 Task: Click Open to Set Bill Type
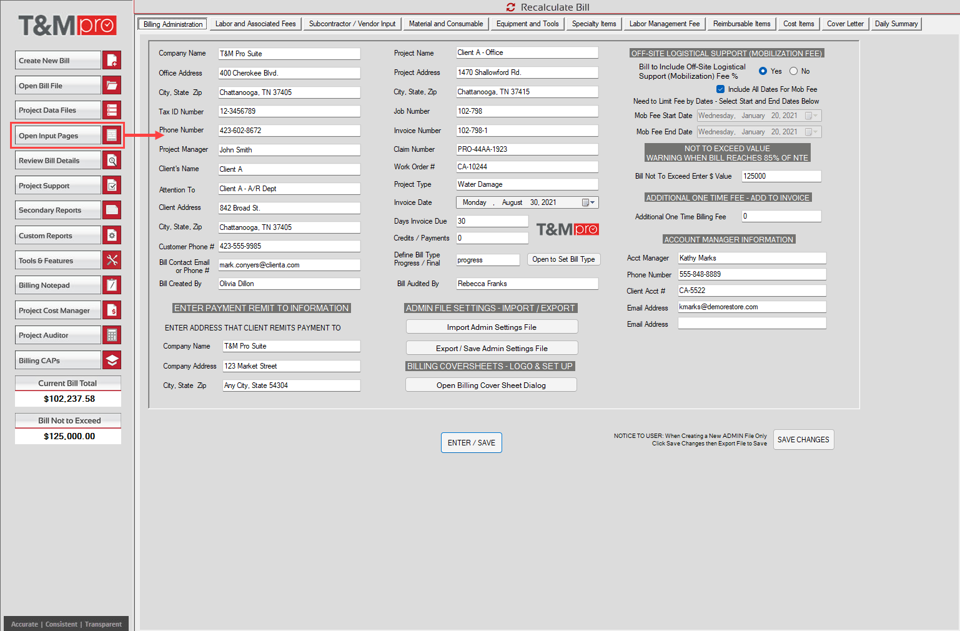[563, 259]
